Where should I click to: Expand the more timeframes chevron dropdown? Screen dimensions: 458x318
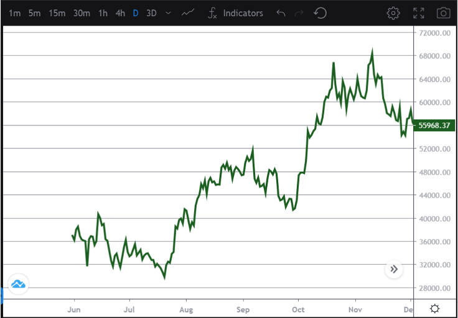tap(168, 13)
